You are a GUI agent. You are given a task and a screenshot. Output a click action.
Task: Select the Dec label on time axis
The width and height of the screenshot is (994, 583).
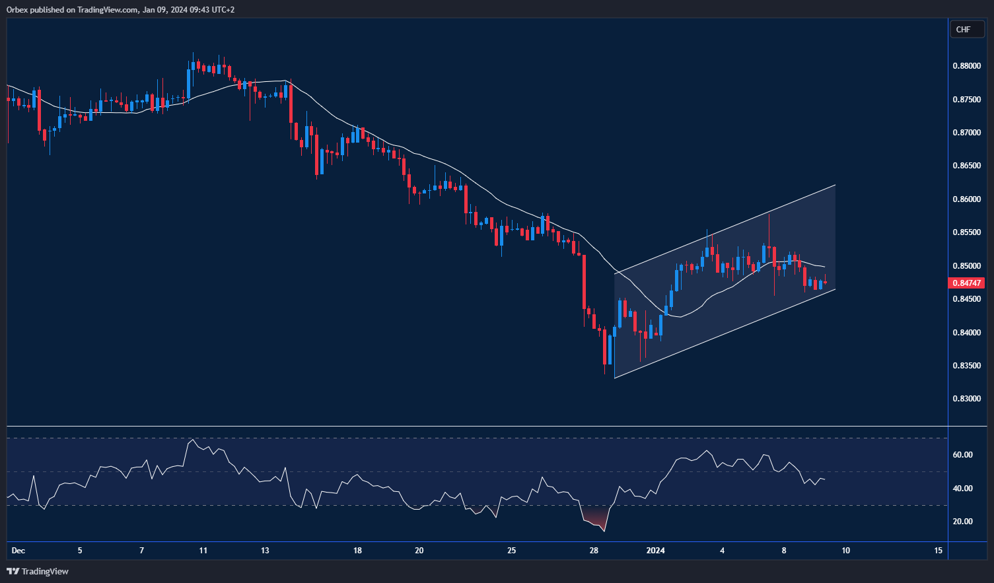(18, 550)
